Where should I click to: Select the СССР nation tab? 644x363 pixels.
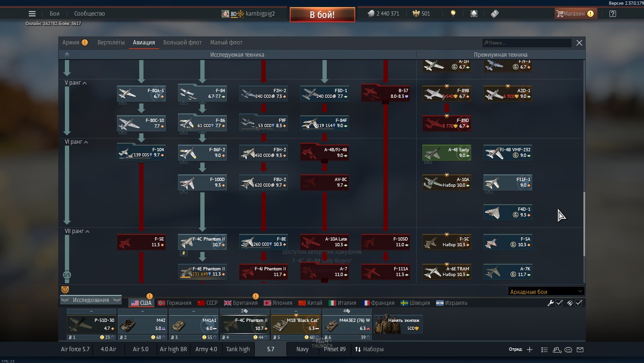coord(207,303)
